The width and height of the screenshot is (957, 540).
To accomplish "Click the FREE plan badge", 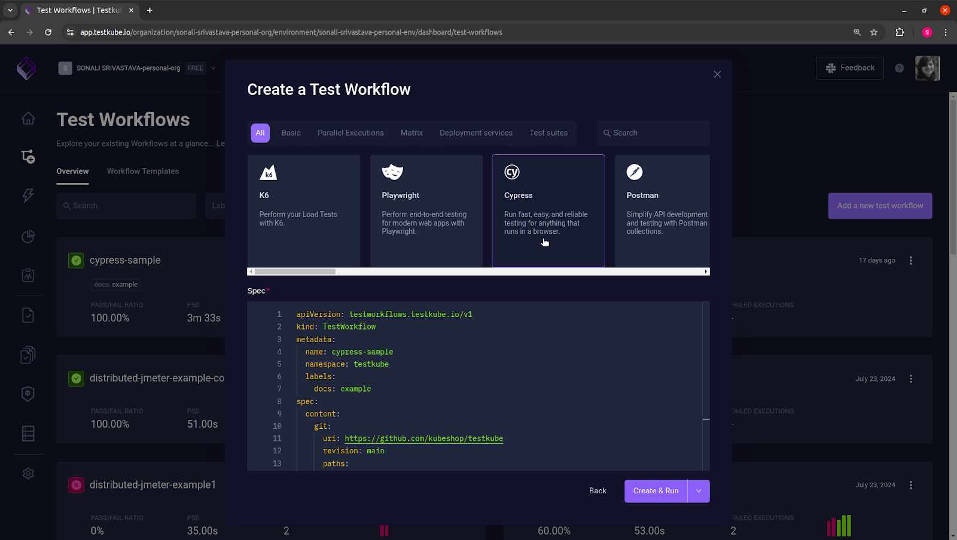I will coord(195,68).
